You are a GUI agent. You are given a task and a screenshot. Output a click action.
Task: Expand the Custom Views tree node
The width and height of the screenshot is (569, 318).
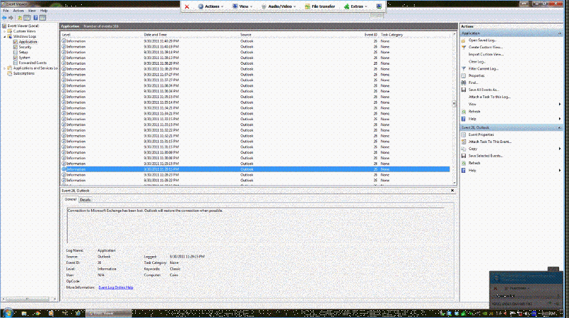point(5,31)
